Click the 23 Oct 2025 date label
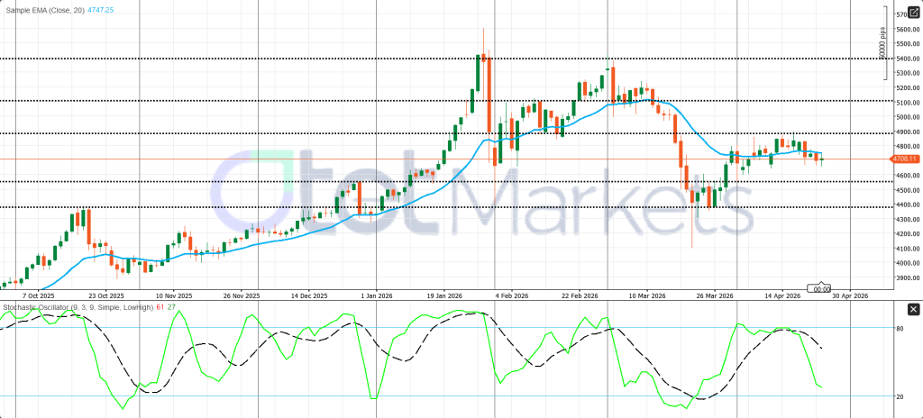The image size is (923, 418). click(106, 295)
